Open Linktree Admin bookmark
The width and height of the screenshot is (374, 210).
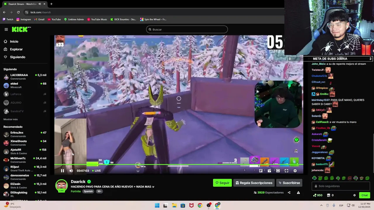(x=74, y=20)
